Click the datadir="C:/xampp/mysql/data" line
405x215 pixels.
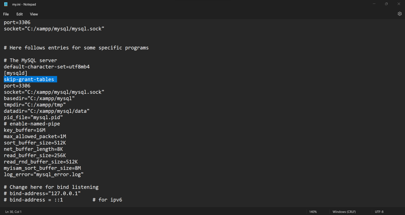pos(46,111)
